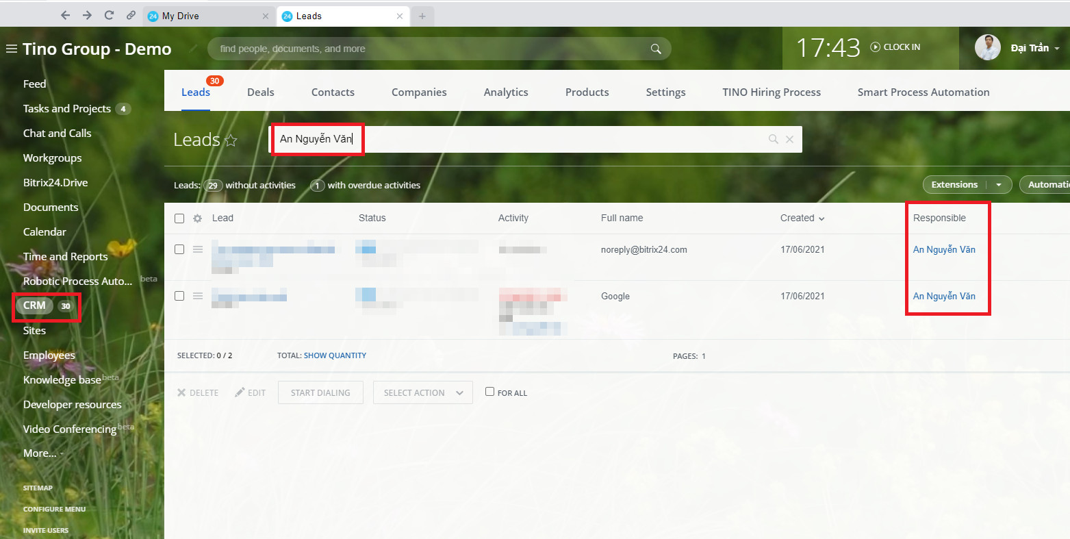Click the Start Dialing button
Screen dimensions: 1070x539
[x=320, y=392]
